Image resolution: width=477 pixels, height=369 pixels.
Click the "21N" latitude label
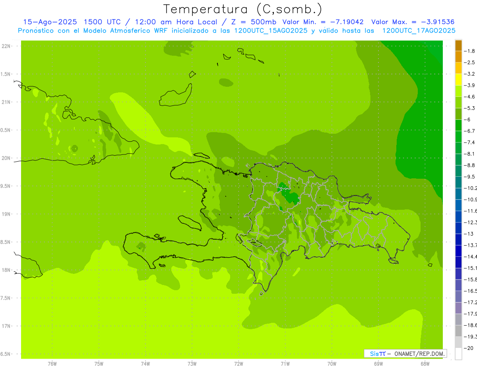[x=6, y=102]
